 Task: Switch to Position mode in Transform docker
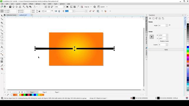tap(150, 18)
